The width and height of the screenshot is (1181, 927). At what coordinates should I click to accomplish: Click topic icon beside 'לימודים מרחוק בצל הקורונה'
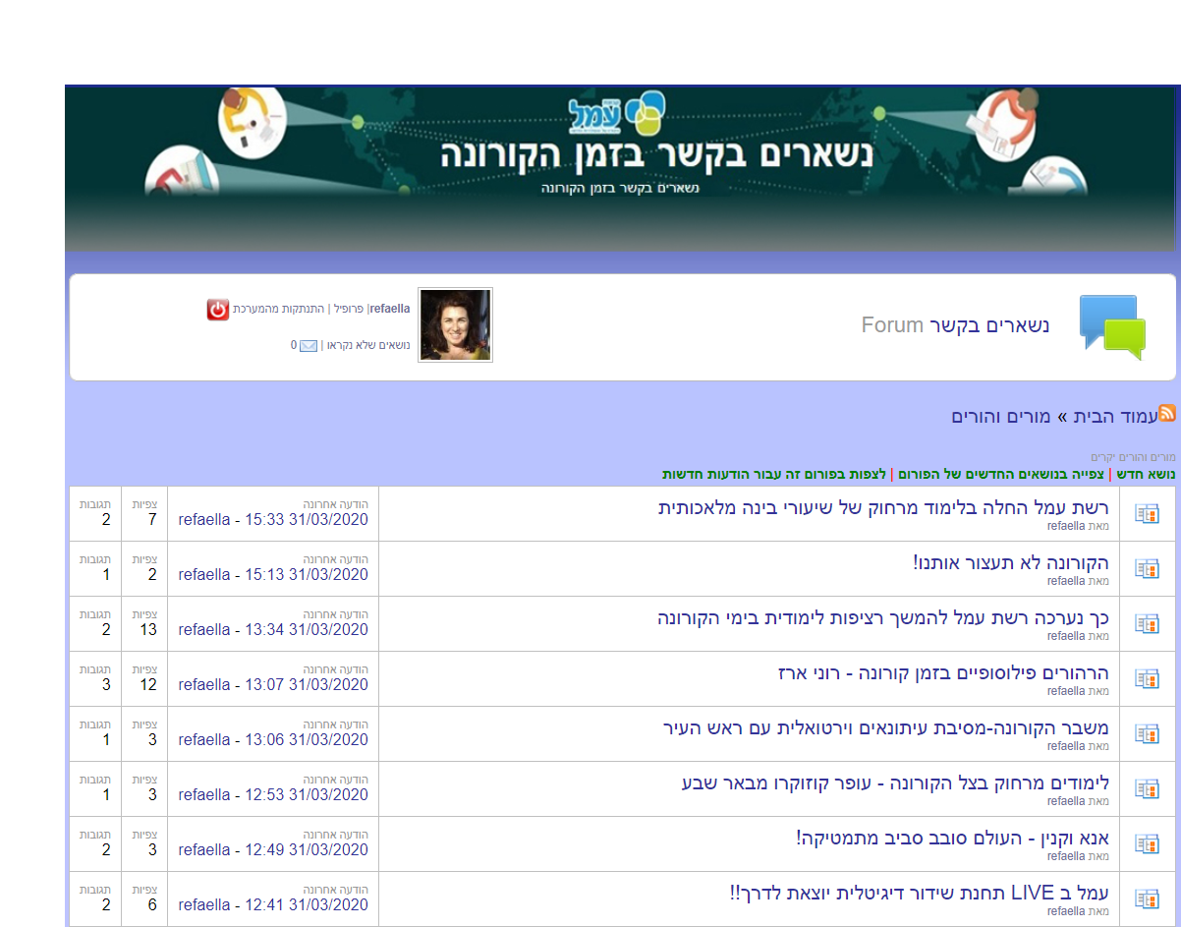(x=1147, y=788)
